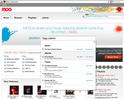Click play track for Sheik Of Araby
The image size is (124, 99).
[89, 66]
